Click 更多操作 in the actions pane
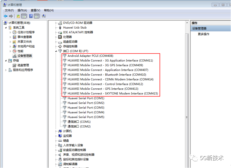Image resolution: width=231 pixels, height=168 pixels. click(203, 34)
